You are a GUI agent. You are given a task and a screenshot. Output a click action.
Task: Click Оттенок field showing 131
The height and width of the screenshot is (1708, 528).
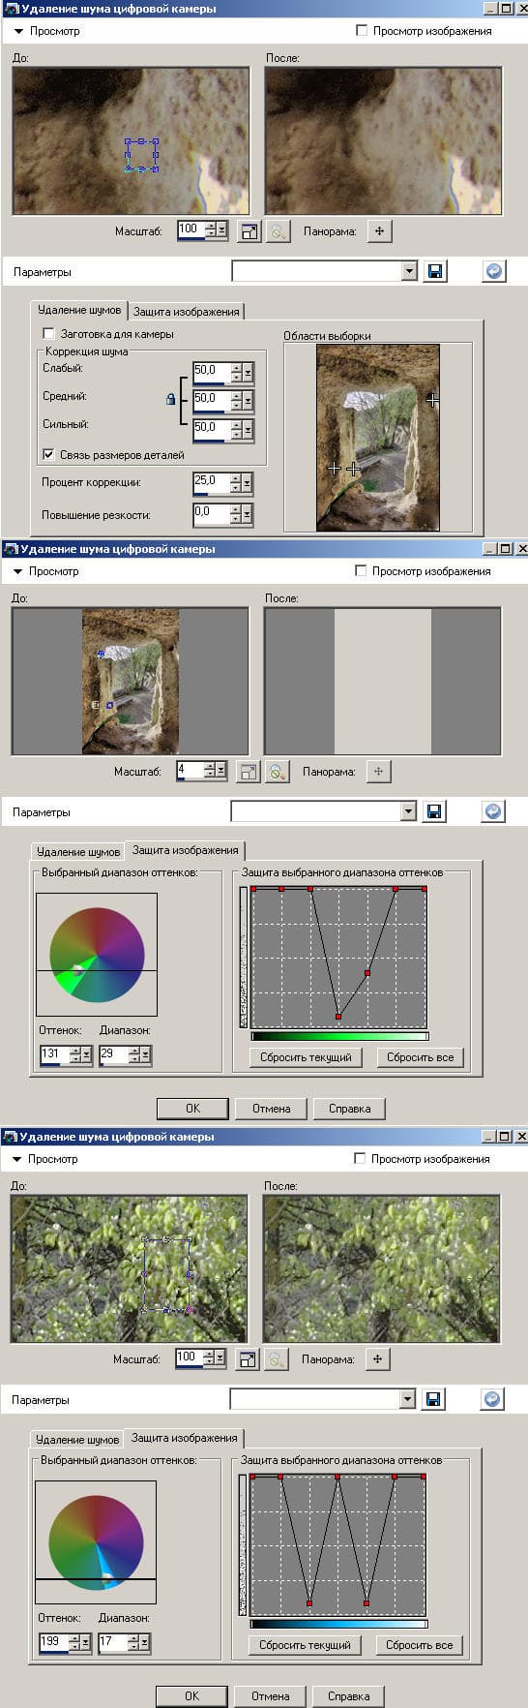point(54,1053)
